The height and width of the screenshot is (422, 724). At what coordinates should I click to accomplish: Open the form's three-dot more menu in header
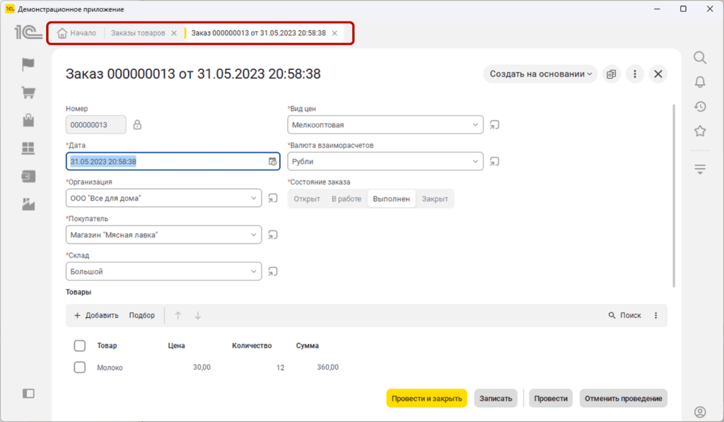(x=635, y=74)
